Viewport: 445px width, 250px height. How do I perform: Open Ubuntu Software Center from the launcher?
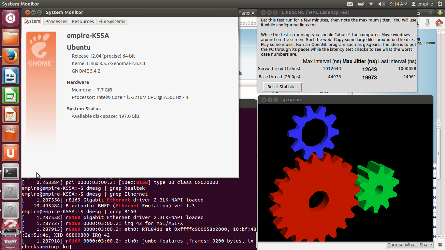10,133
